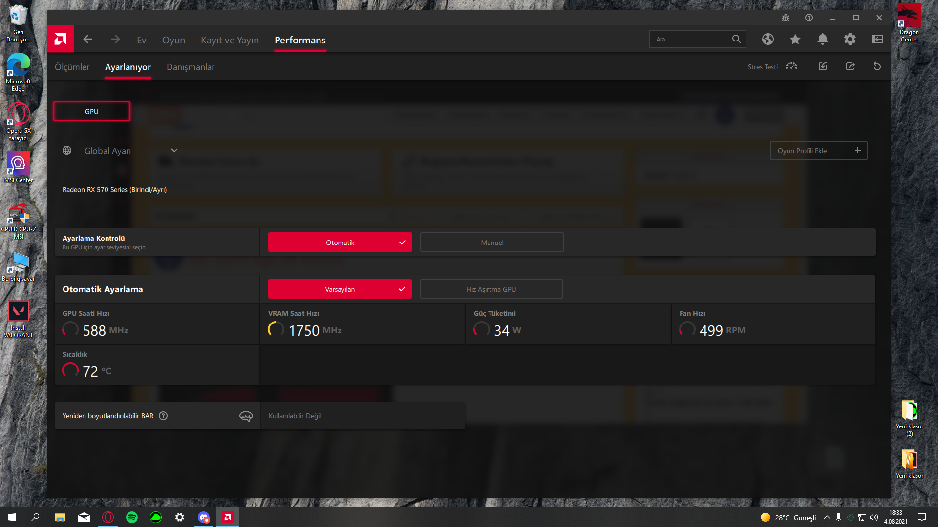Open favorites star icon
Viewport: 938px width, 527px height.
click(795, 40)
